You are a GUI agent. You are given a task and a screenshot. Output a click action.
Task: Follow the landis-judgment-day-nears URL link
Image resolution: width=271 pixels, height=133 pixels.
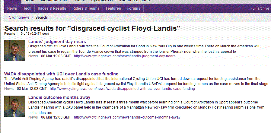[125, 56]
